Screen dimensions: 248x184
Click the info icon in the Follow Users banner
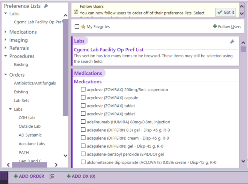pyautogui.click(x=76, y=12)
